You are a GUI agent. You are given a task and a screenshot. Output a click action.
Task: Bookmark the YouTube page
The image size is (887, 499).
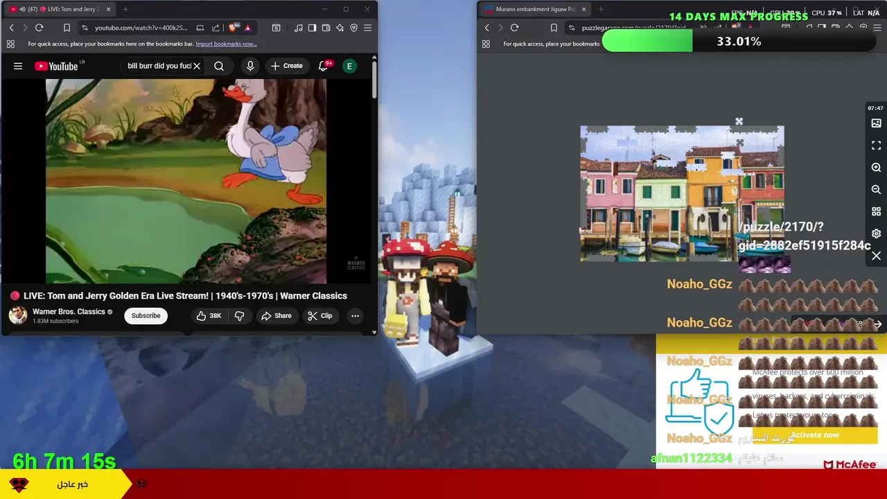coord(67,28)
